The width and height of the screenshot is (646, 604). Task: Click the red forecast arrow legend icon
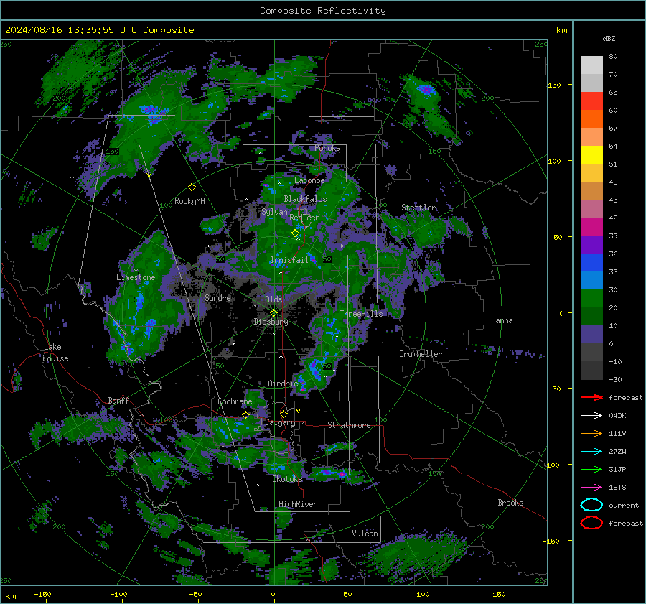[591, 397]
